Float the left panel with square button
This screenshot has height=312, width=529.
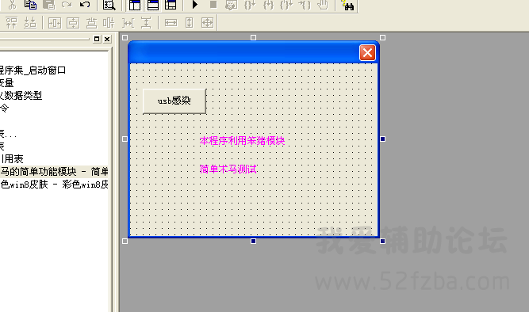point(97,39)
